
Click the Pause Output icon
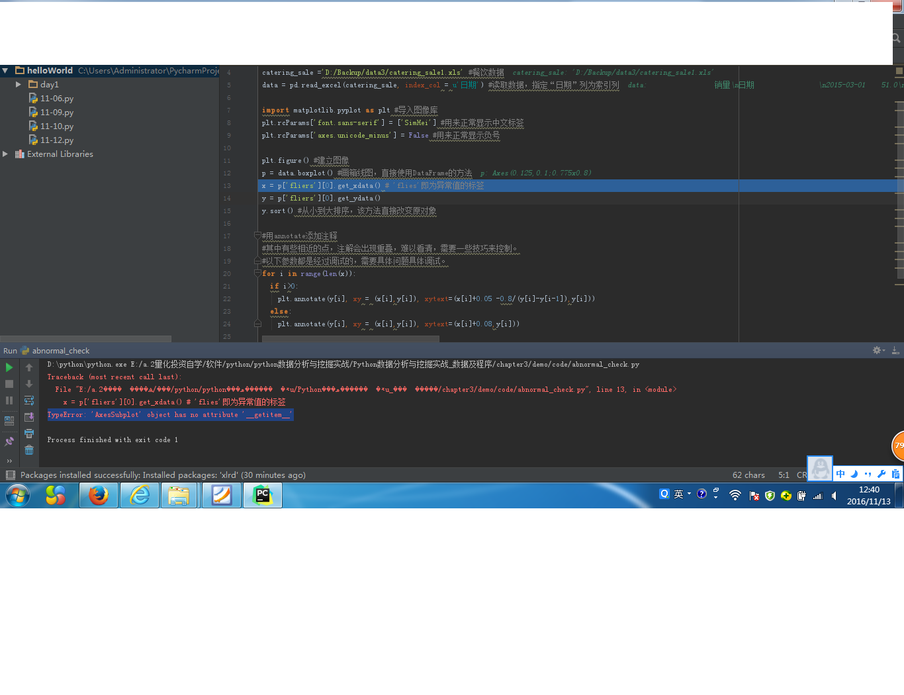tap(9, 400)
